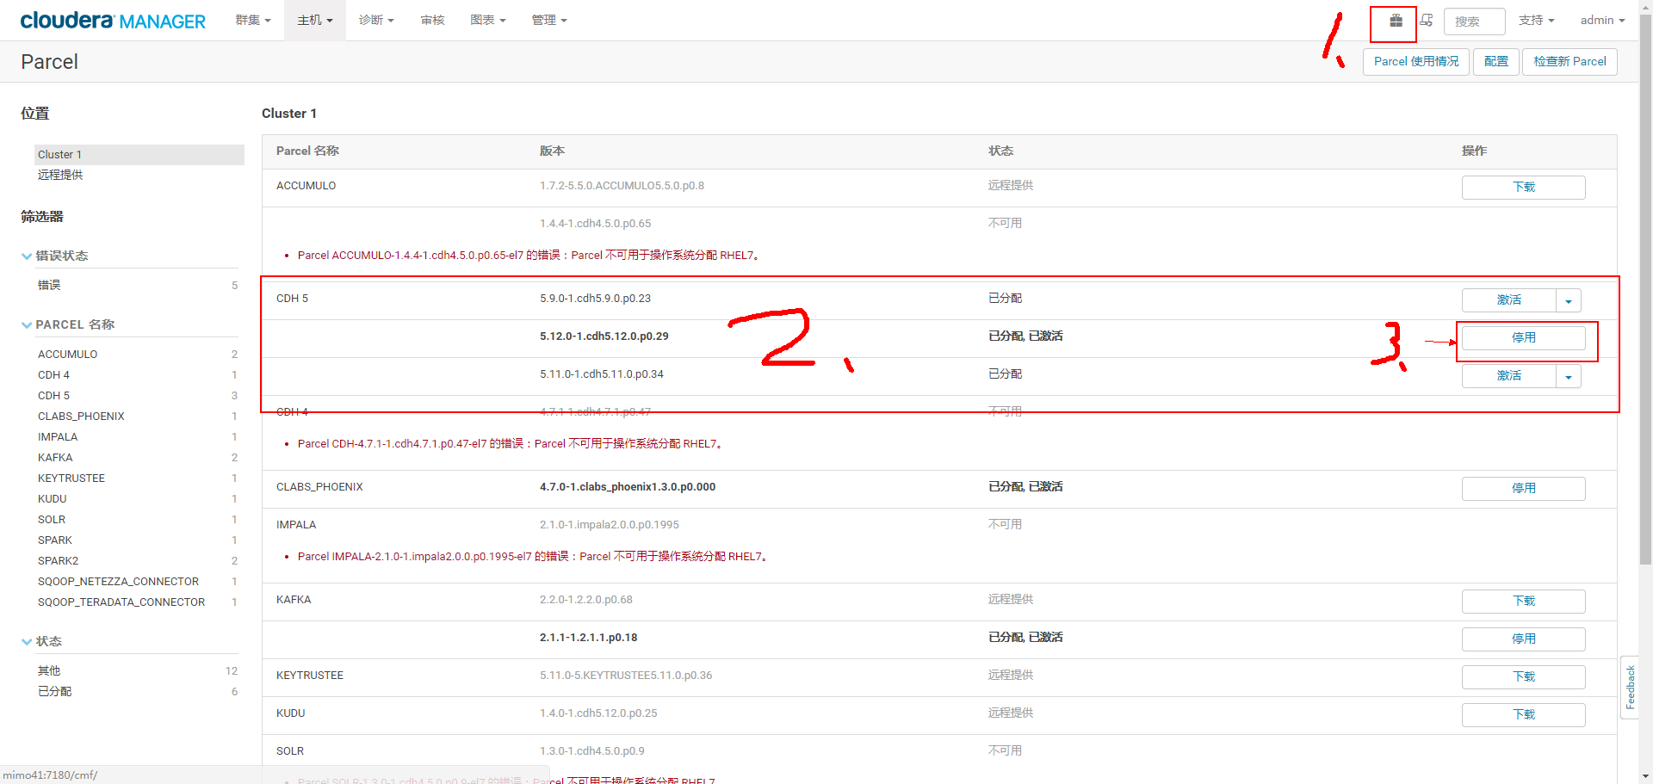Select 远程提供 under 位置
The width and height of the screenshot is (1653, 784).
point(60,175)
